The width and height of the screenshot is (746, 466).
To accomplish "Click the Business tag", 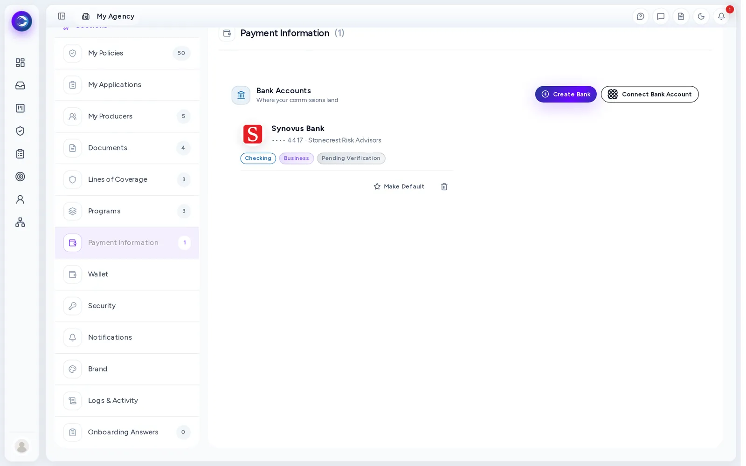I will click(x=297, y=158).
